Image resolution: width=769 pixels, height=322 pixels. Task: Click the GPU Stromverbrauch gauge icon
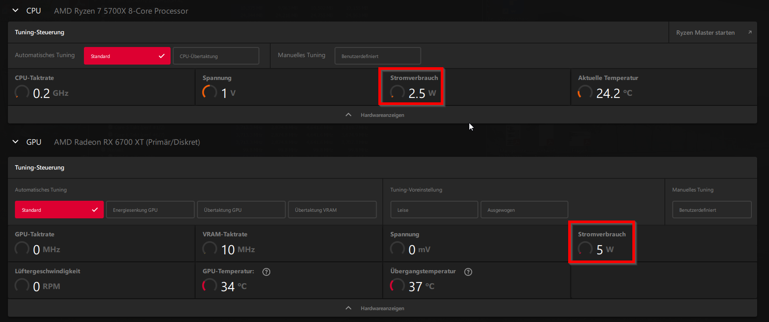point(585,248)
